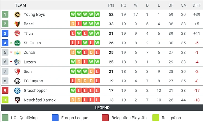This screenshot has width=203, height=122.
Task: Click the FC Lugano badge
Action: pyautogui.click(x=18, y=81)
